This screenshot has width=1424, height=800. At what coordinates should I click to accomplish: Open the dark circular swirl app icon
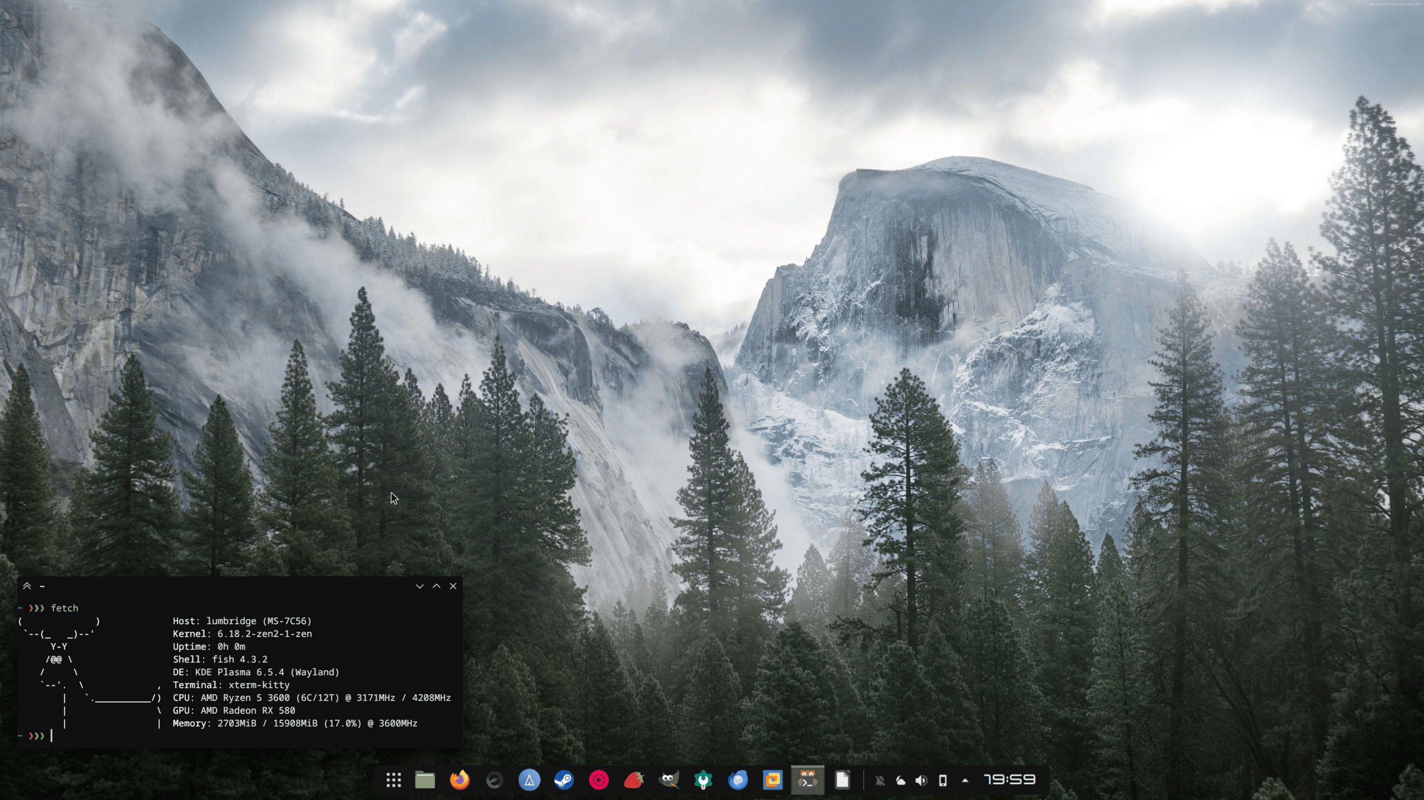[x=494, y=780]
